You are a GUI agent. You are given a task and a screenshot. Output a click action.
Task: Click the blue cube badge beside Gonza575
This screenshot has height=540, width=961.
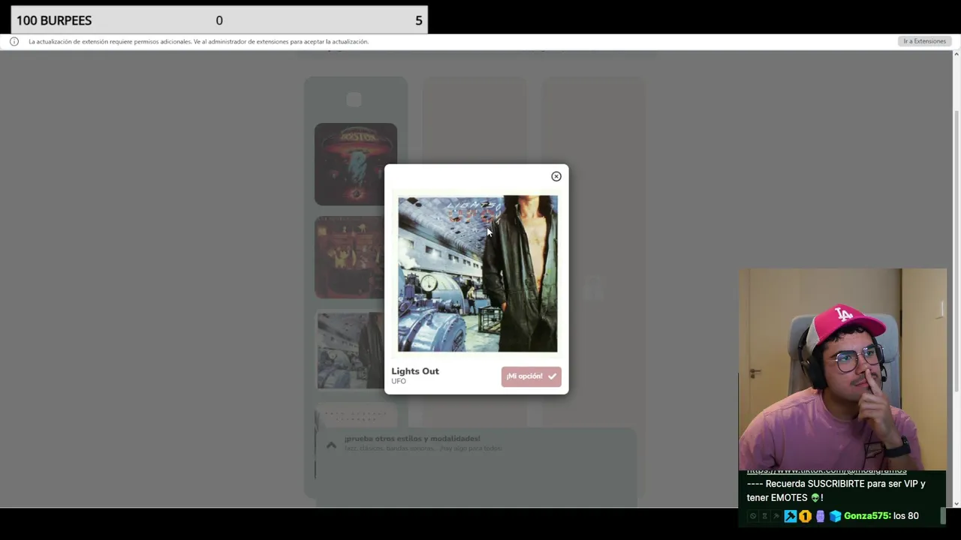click(x=835, y=516)
